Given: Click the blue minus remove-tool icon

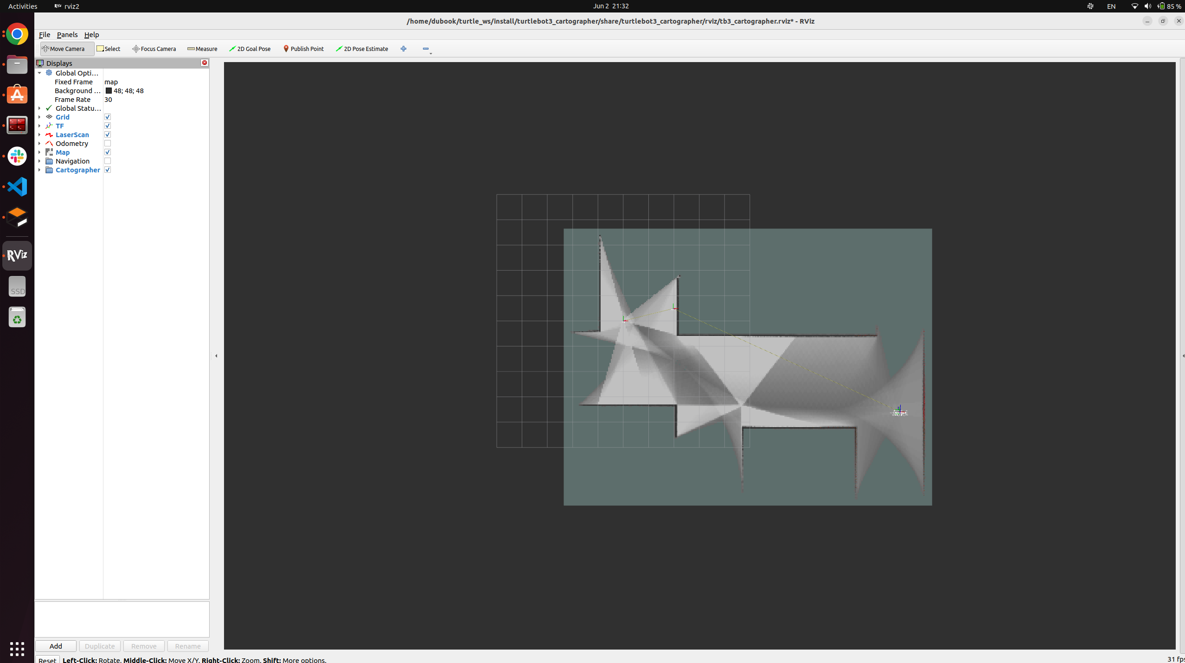Looking at the screenshot, I should pyautogui.click(x=426, y=49).
